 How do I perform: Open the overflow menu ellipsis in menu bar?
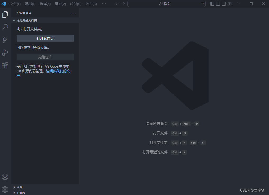pos(104,4)
